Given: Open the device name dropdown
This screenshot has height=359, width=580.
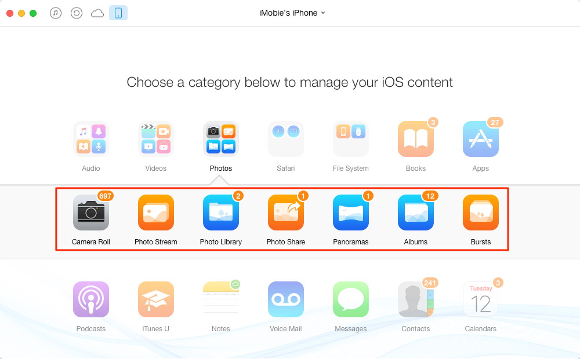Looking at the screenshot, I should [292, 13].
